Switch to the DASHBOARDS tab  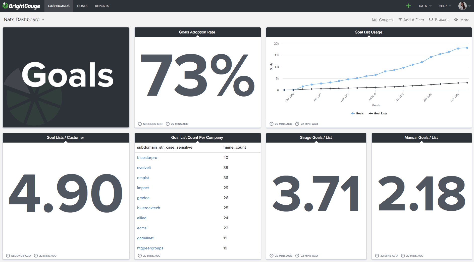59,6
